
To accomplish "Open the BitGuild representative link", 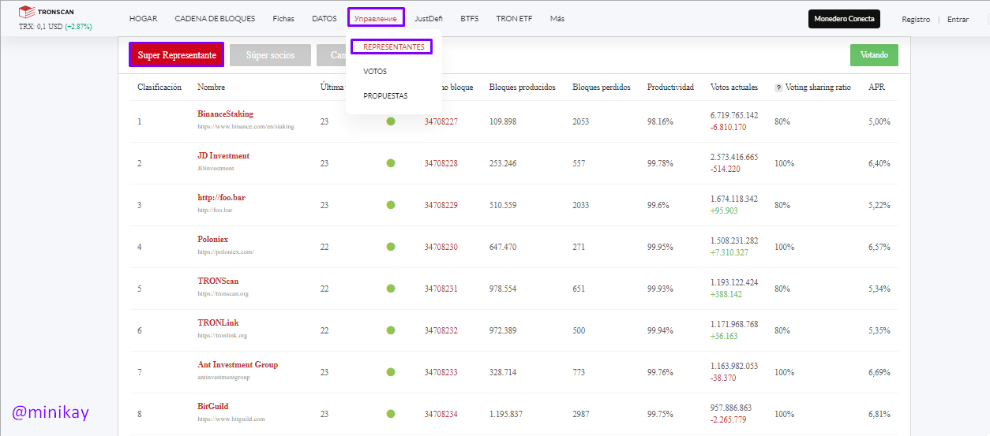I will (212, 407).
